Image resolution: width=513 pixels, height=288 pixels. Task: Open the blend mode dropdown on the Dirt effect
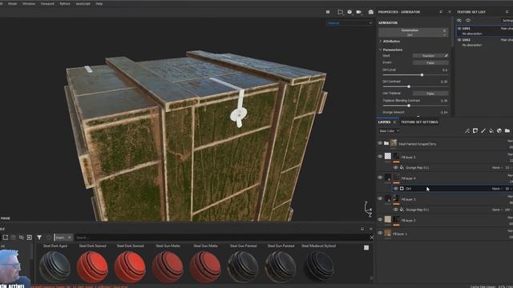pyautogui.click(x=498, y=189)
